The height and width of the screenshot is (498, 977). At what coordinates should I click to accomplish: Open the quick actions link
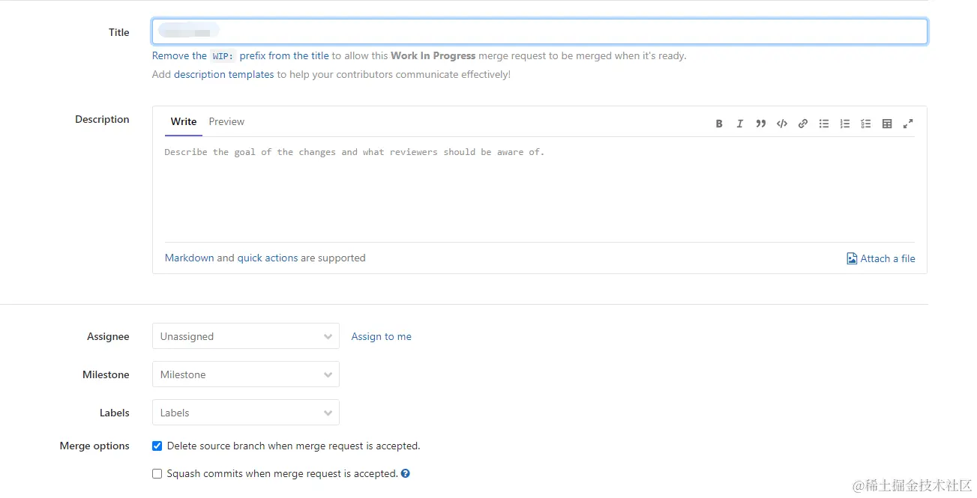click(x=268, y=258)
